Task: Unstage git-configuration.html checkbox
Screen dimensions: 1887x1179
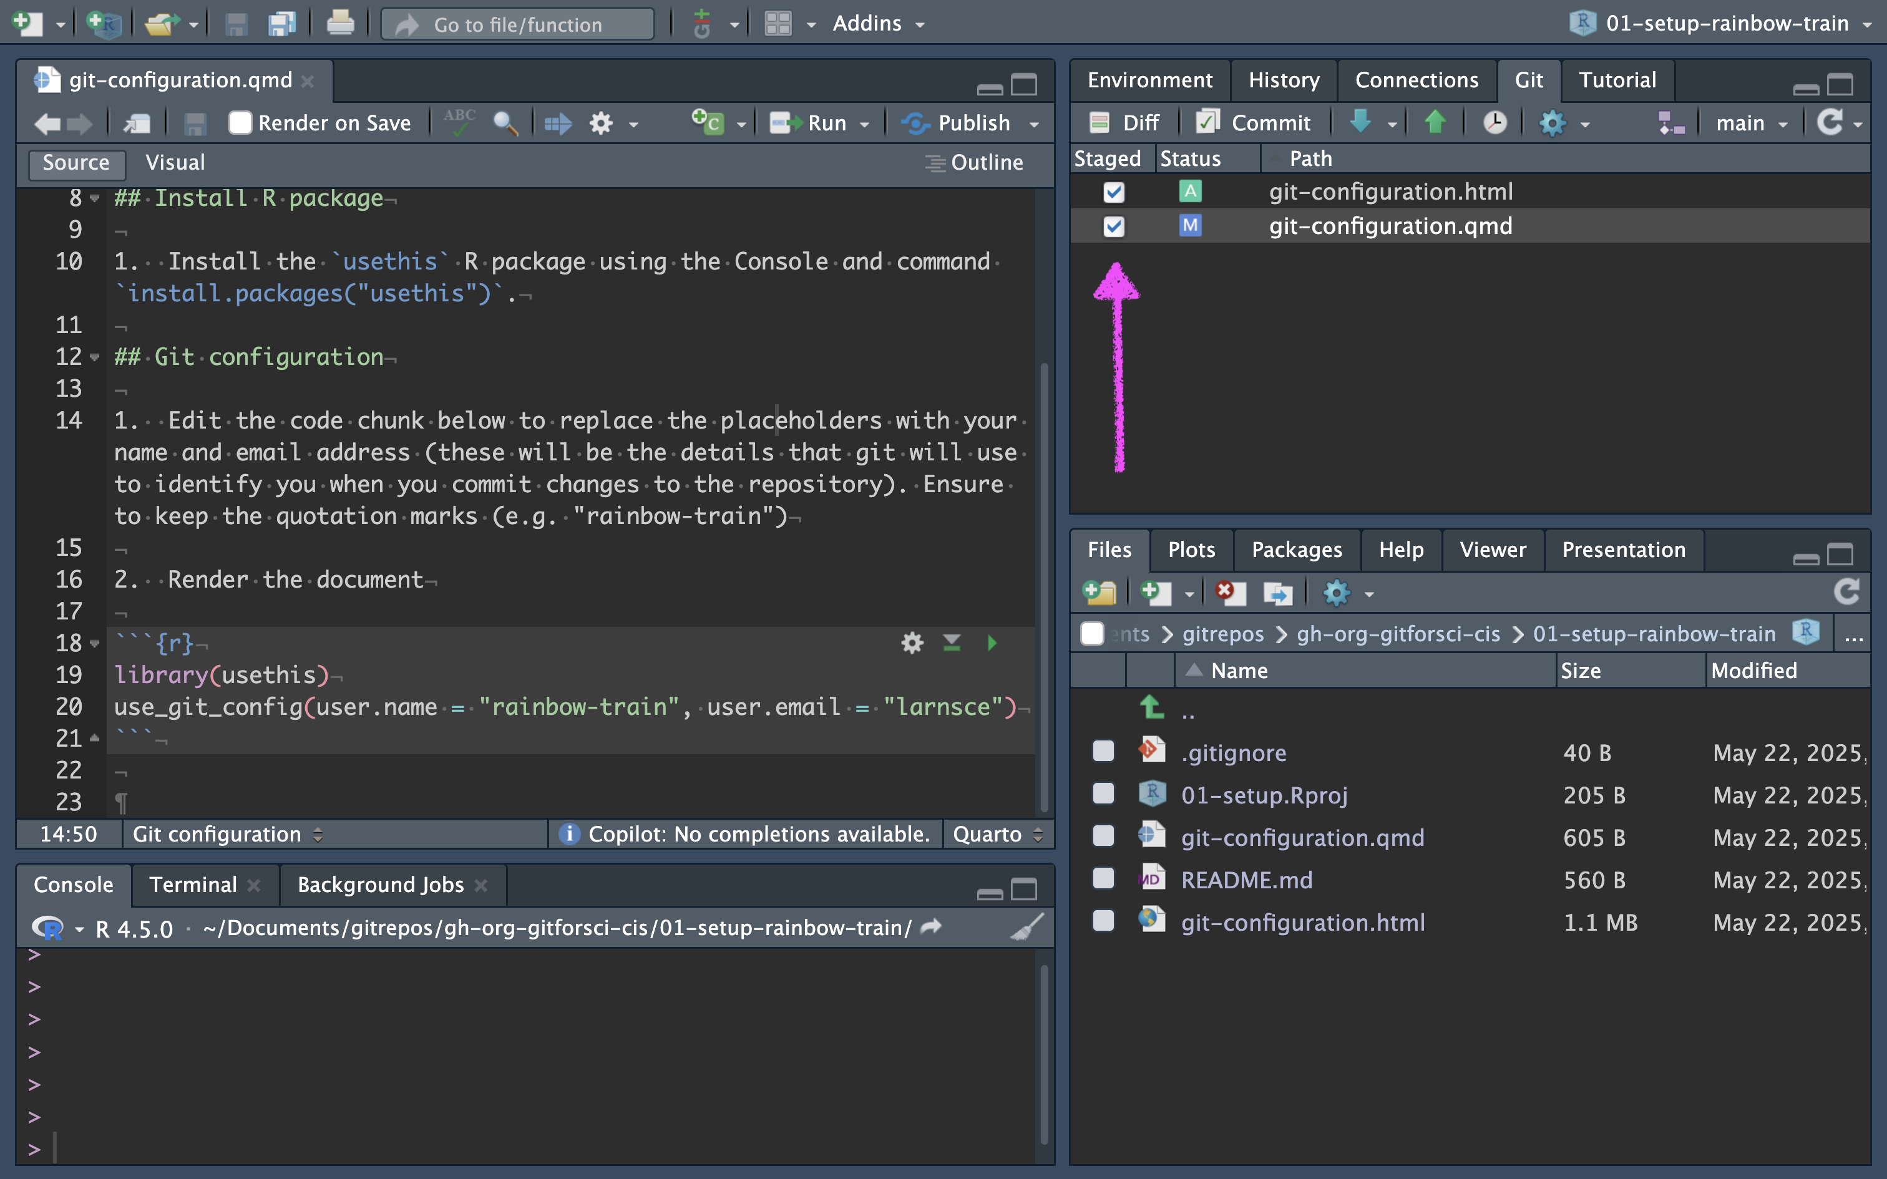Action: click(1113, 192)
